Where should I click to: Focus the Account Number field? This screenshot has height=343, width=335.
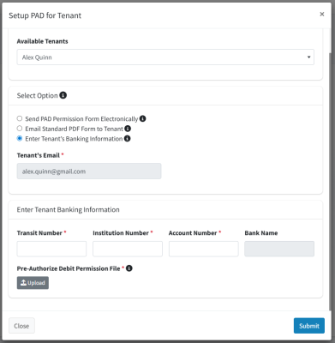[204, 249]
